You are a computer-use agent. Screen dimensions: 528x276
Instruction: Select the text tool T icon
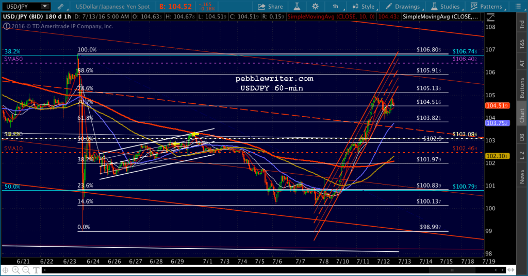36,270
